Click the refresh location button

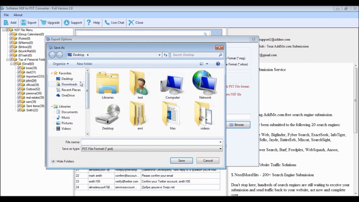tap(165, 55)
